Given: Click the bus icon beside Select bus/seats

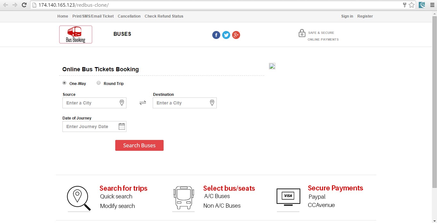Looking at the screenshot, I should point(183,197).
